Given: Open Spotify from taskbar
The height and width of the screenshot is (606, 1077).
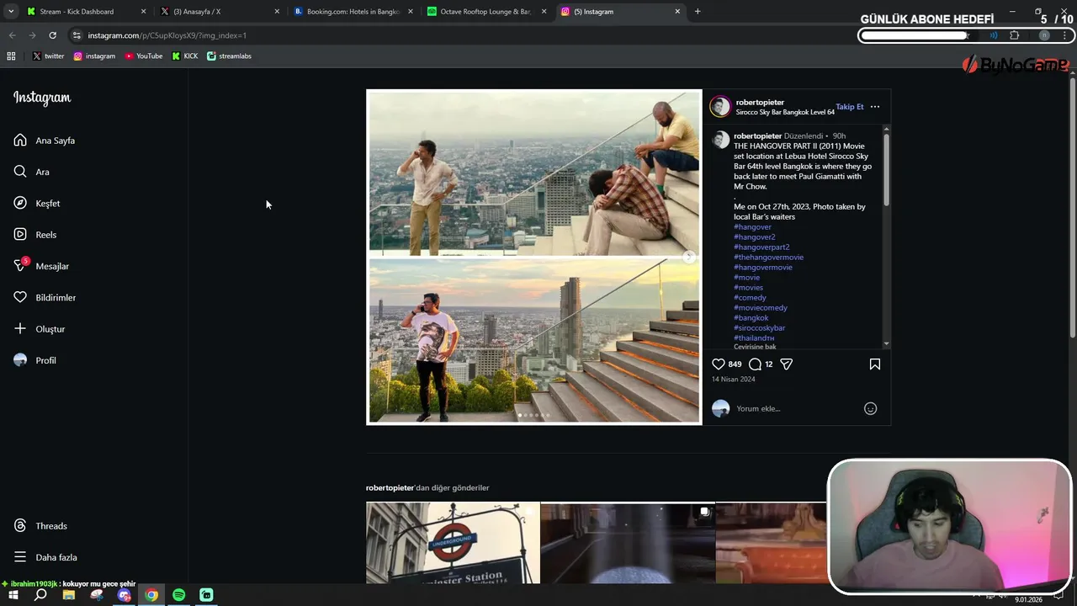Looking at the screenshot, I should (x=178, y=595).
